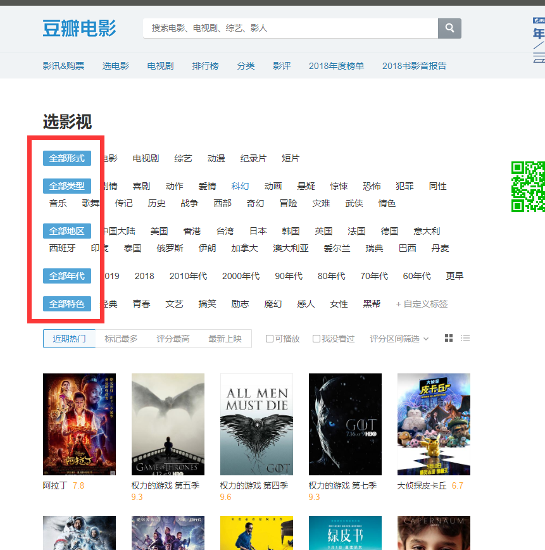Filter region by 韩国
Screen dimensions: 545x550
tap(291, 231)
